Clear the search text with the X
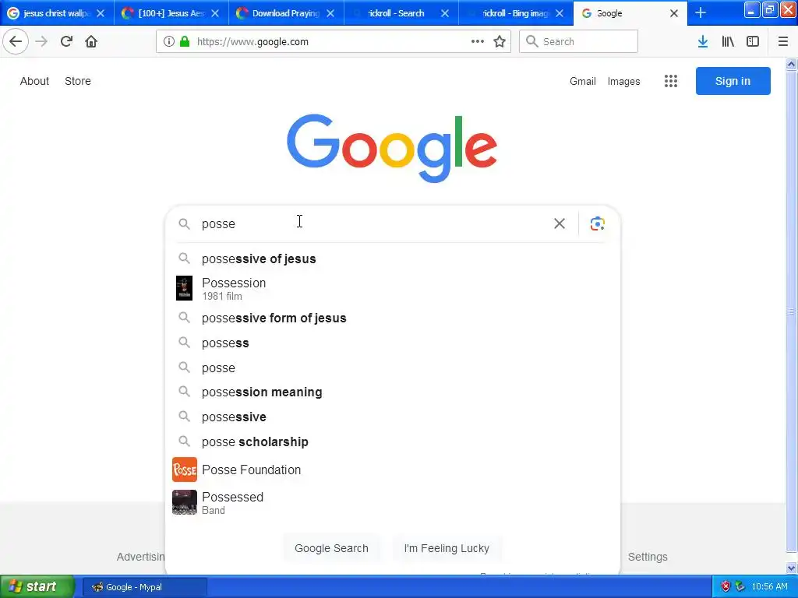The width and height of the screenshot is (798, 598). pyautogui.click(x=560, y=223)
